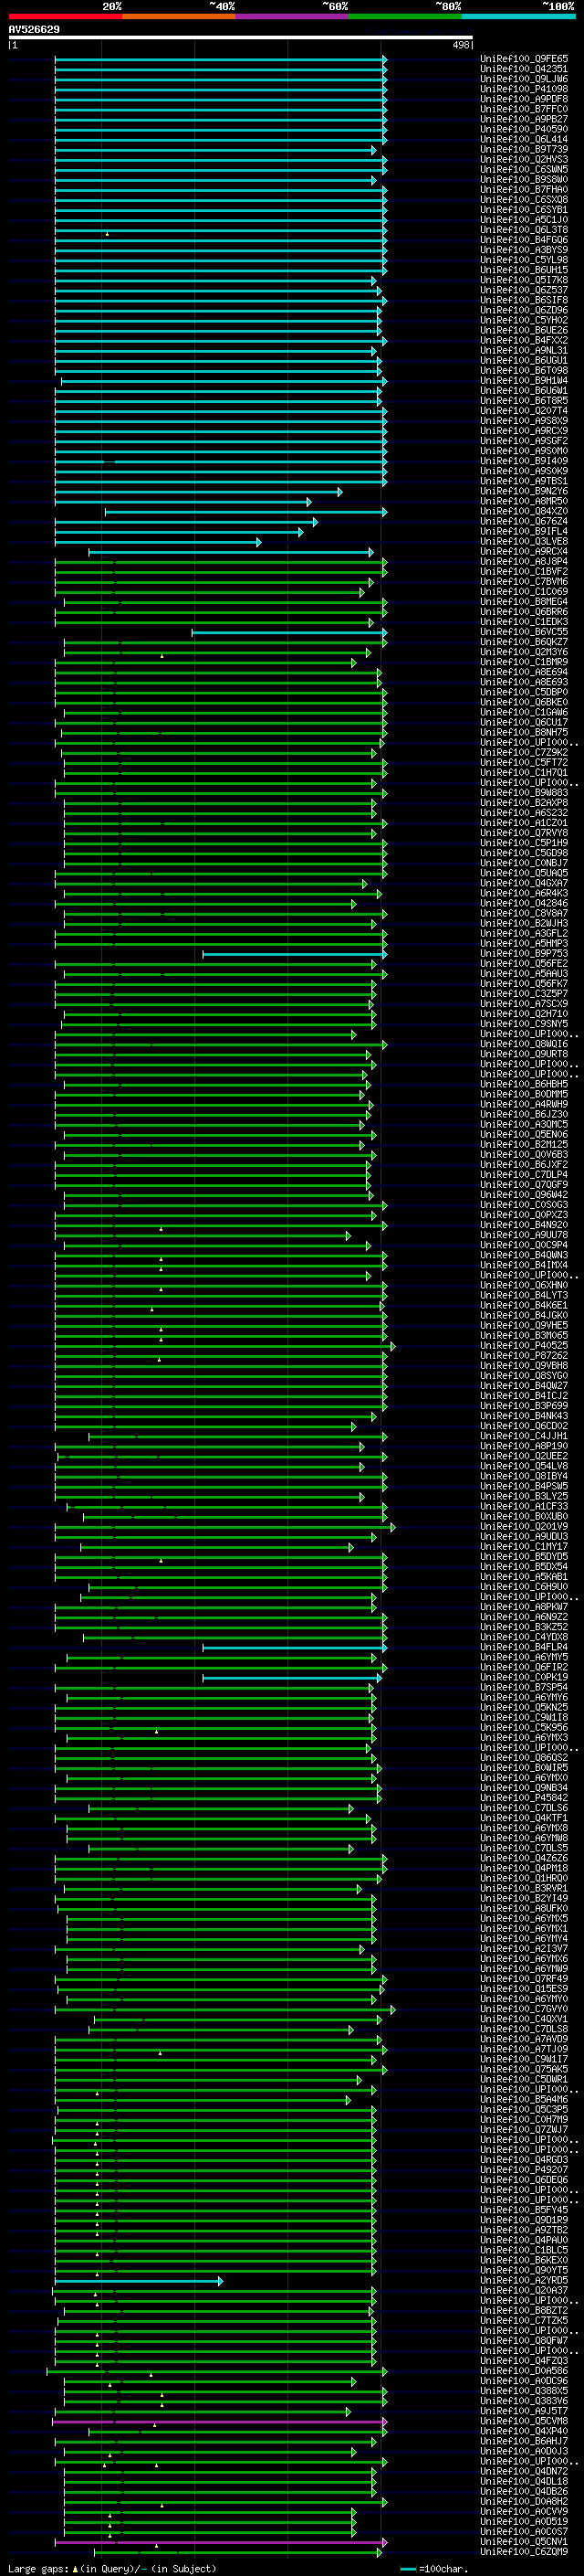Click the query end position 498
The image size is (584, 2576).
tap(461, 45)
